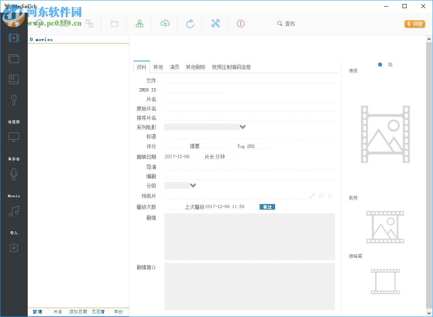Image resolution: width=433 pixels, height=317 pixels.
Task: Select the TV shows (电视剧) section in the sidebar
Action: 14,137
